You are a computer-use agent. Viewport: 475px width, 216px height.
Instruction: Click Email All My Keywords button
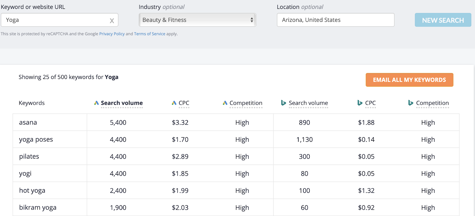click(x=409, y=80)
